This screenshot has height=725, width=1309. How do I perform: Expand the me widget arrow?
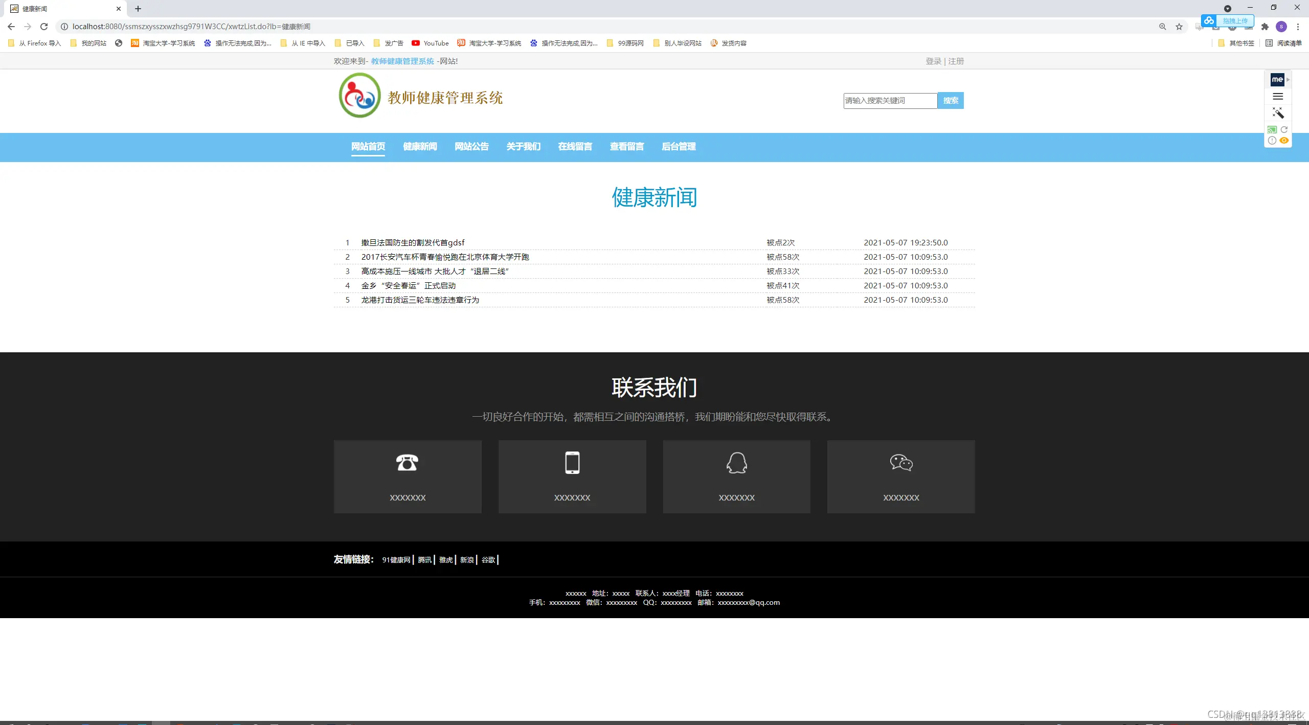coord(1288,80)
